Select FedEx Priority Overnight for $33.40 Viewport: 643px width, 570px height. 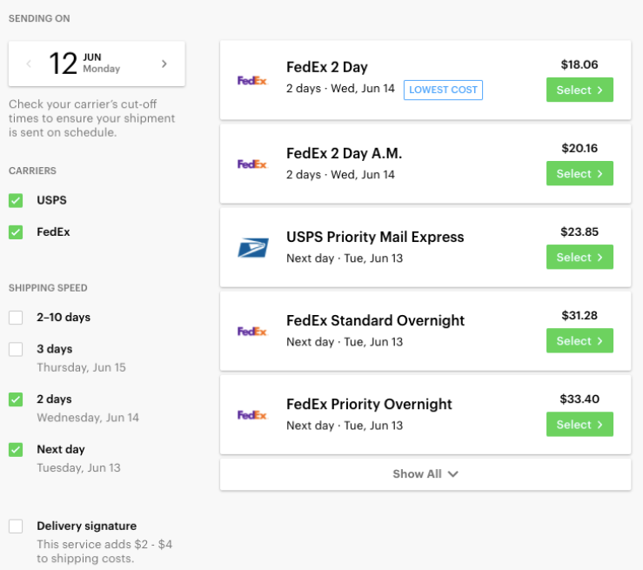[x=579, y=425]
